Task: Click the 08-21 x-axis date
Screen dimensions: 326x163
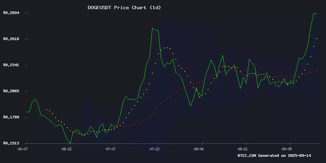Action: (x=243, y=149)
